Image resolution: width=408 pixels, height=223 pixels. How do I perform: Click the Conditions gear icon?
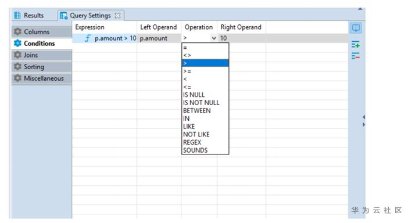tap(17, 43)
